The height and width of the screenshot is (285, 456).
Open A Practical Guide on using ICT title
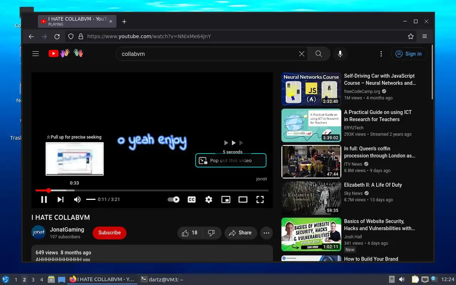coord(378,116)
